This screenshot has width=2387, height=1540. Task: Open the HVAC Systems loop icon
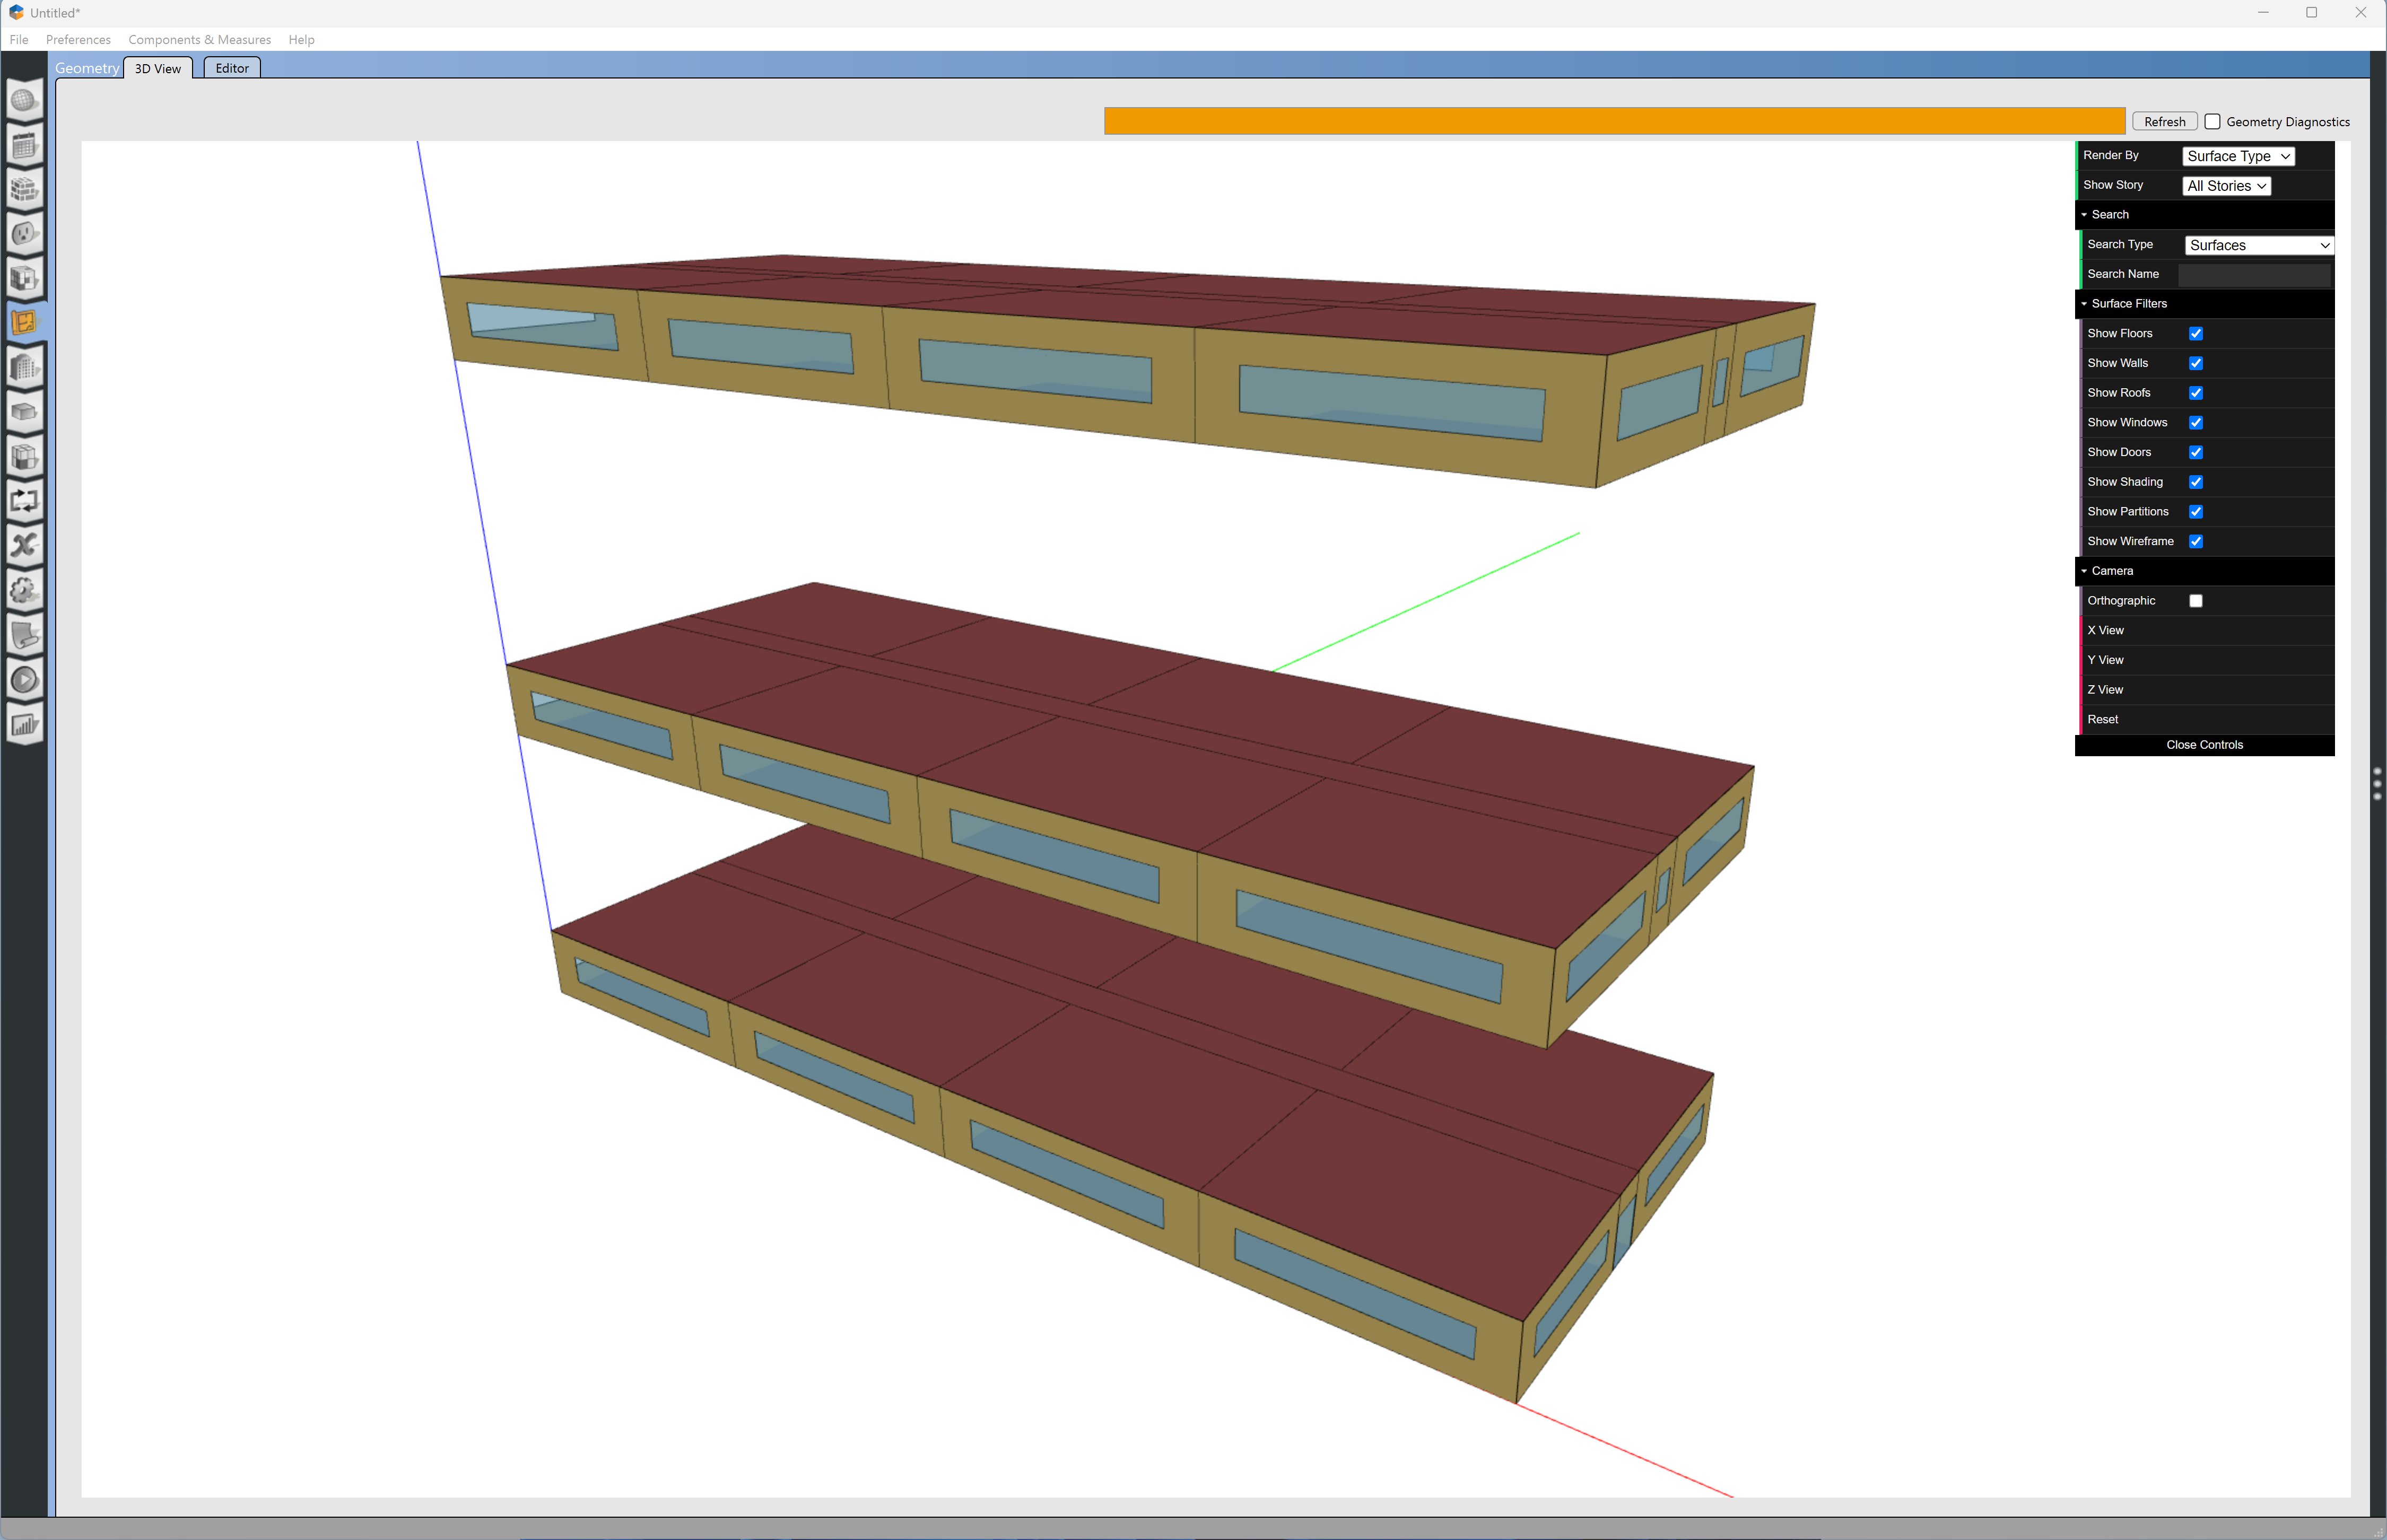tap(24, 501)
